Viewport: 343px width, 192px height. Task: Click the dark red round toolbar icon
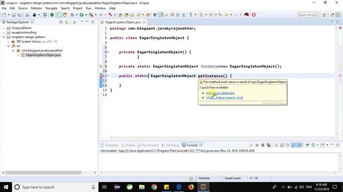pyautogui.click(x=247, y=14)
